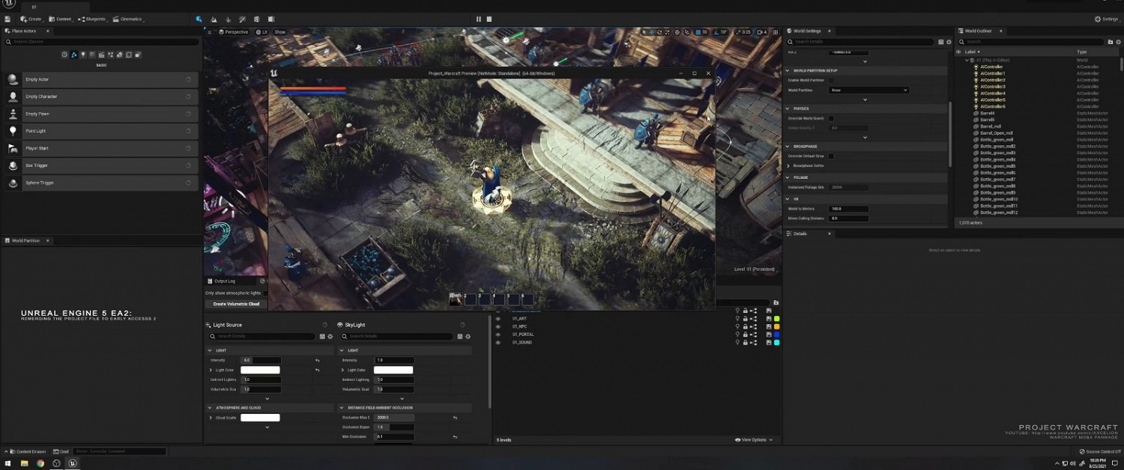The image size is (1124, 470).
Task: Open the viewport Show options
Action: [x=280, y=32]
